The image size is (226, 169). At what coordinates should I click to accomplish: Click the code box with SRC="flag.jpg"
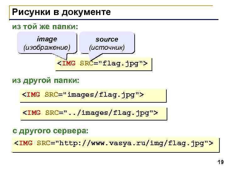(104, 64)
